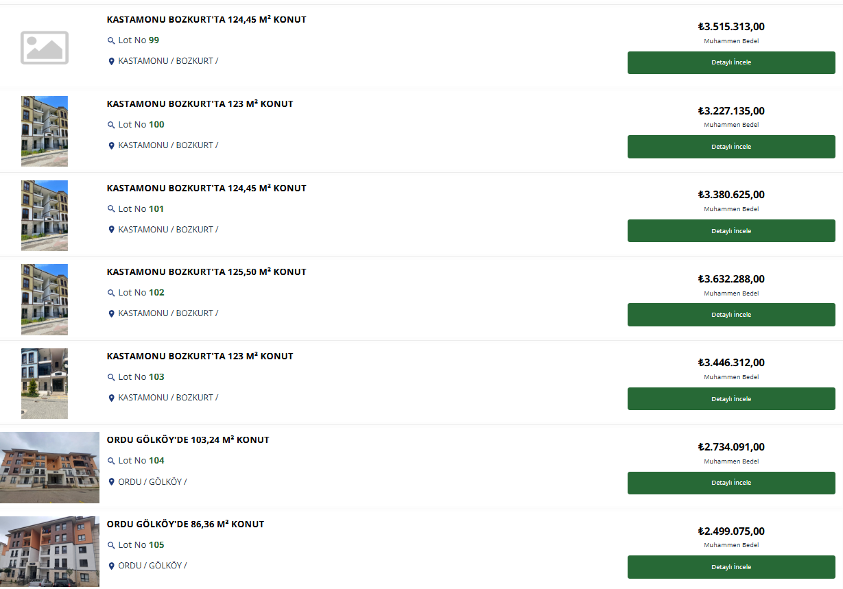Open details for the ₺2.734.091,00 listing
The height and width of the screenshot is (589, 843).
click(x=731, y=483)
